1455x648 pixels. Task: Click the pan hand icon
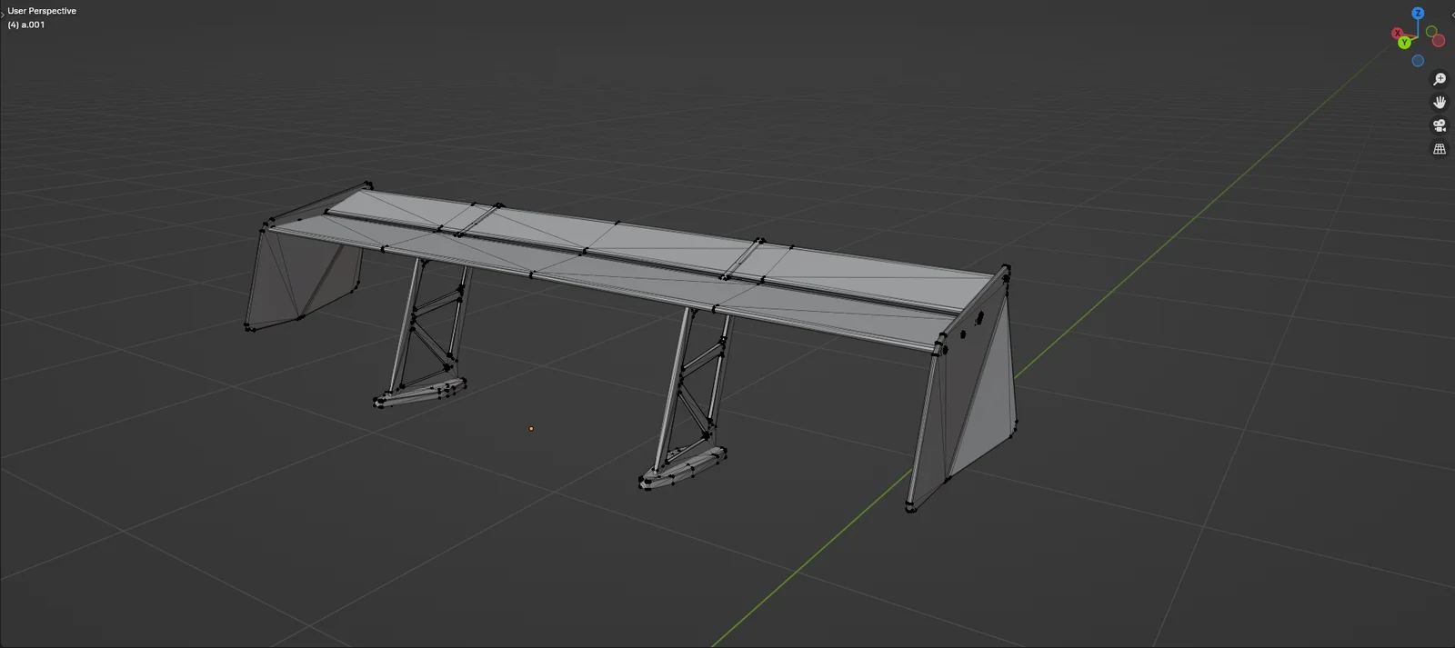click(1439, 102)
